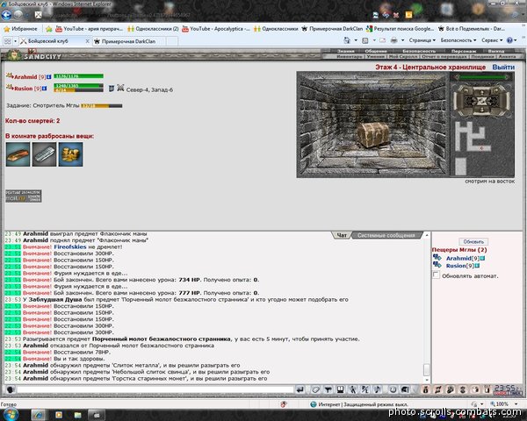Open the Избранное favorites button
The height and width of the screenshot is (421, 527).
pos(20,29)
